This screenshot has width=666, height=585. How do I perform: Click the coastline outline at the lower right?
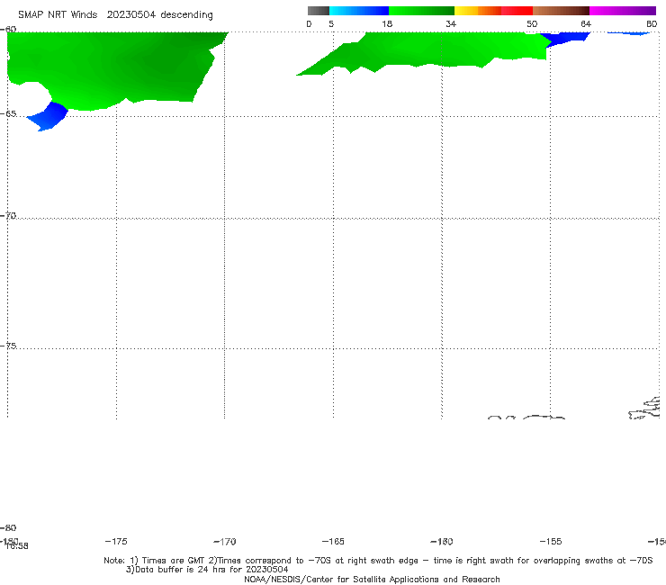(645, 409)
